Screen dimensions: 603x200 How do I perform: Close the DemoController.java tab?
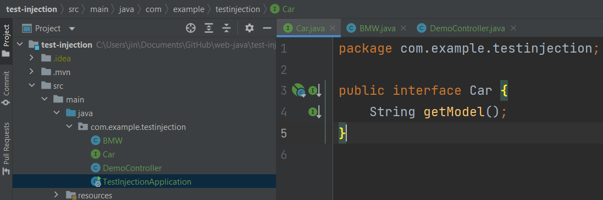click(513, 28)
